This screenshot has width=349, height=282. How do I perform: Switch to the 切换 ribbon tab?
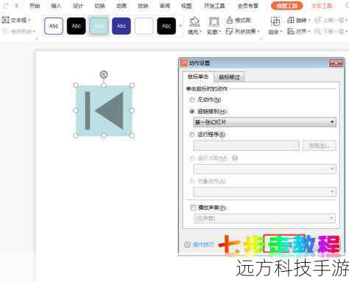[99, 6]
